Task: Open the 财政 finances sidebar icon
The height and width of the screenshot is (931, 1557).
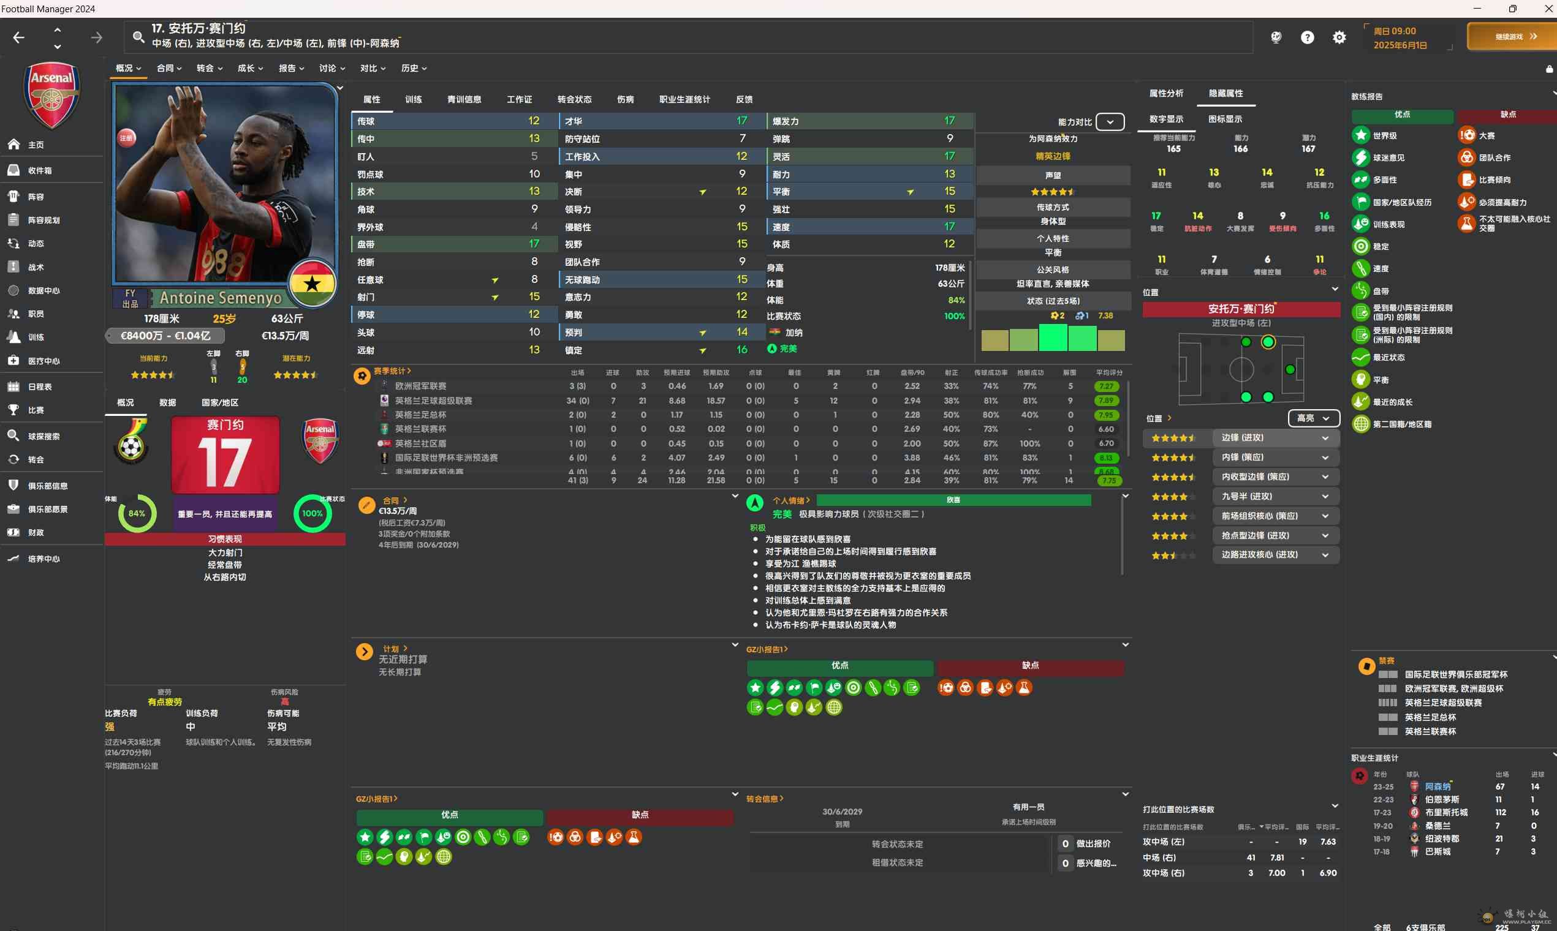Action: click(14, 532)
